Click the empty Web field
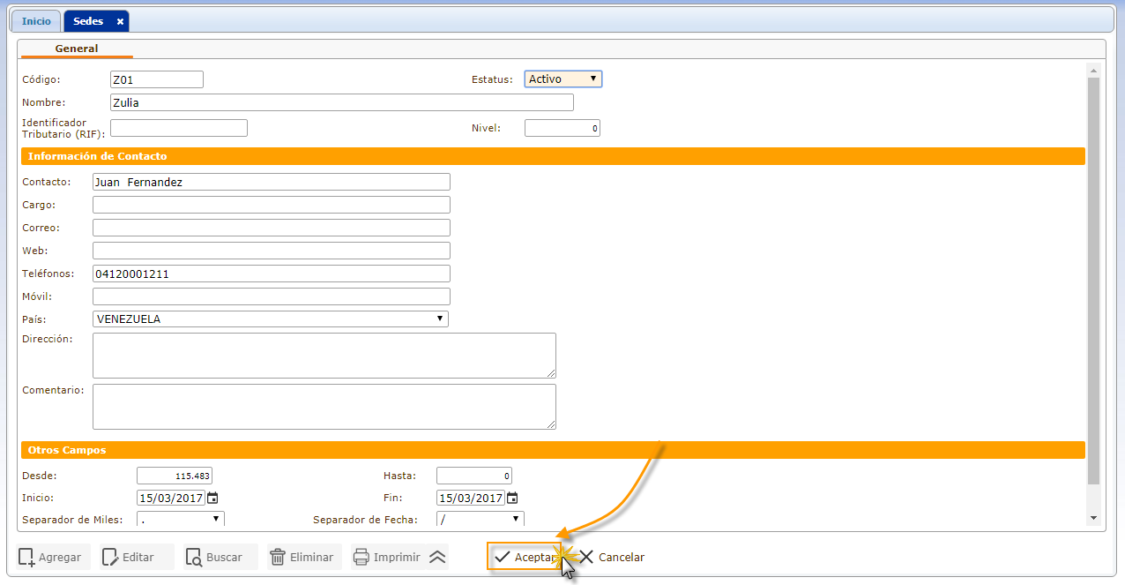The image size is (1125, 585). coord(272,251)
